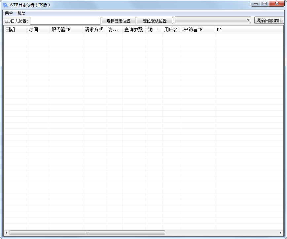
Task: Click the horizontal scrollbar left arrow
Action: click(6, 233)
